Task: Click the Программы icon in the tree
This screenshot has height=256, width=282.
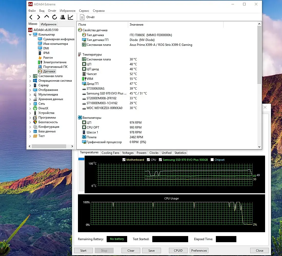Action: 35,118
